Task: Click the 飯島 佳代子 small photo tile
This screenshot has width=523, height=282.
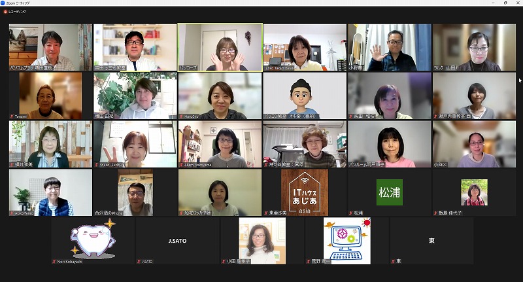Action: pos(473,192)
